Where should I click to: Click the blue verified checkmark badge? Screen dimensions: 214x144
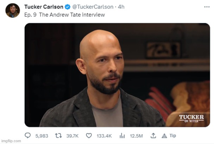point(68,7)
